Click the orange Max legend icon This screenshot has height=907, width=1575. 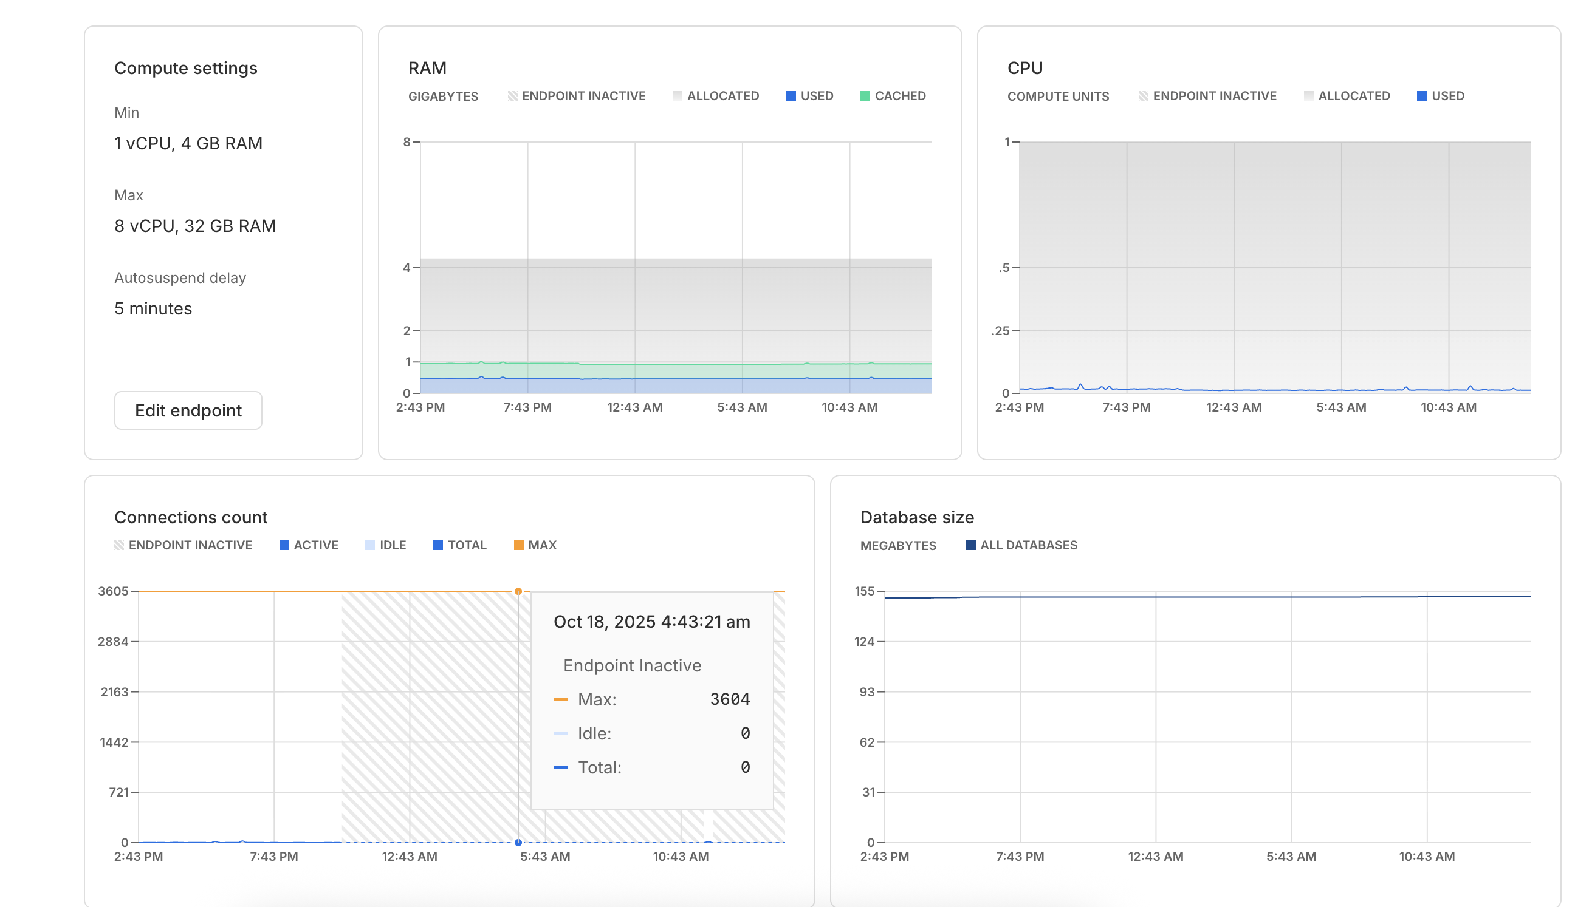pyautogui.click(x=518, y=545)
